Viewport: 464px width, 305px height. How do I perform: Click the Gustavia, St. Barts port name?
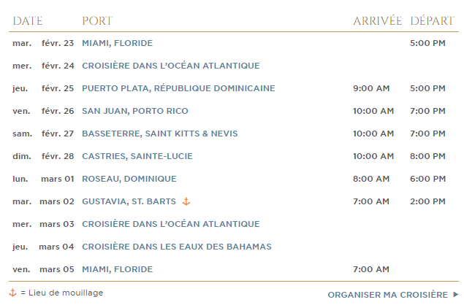(129, 201)
